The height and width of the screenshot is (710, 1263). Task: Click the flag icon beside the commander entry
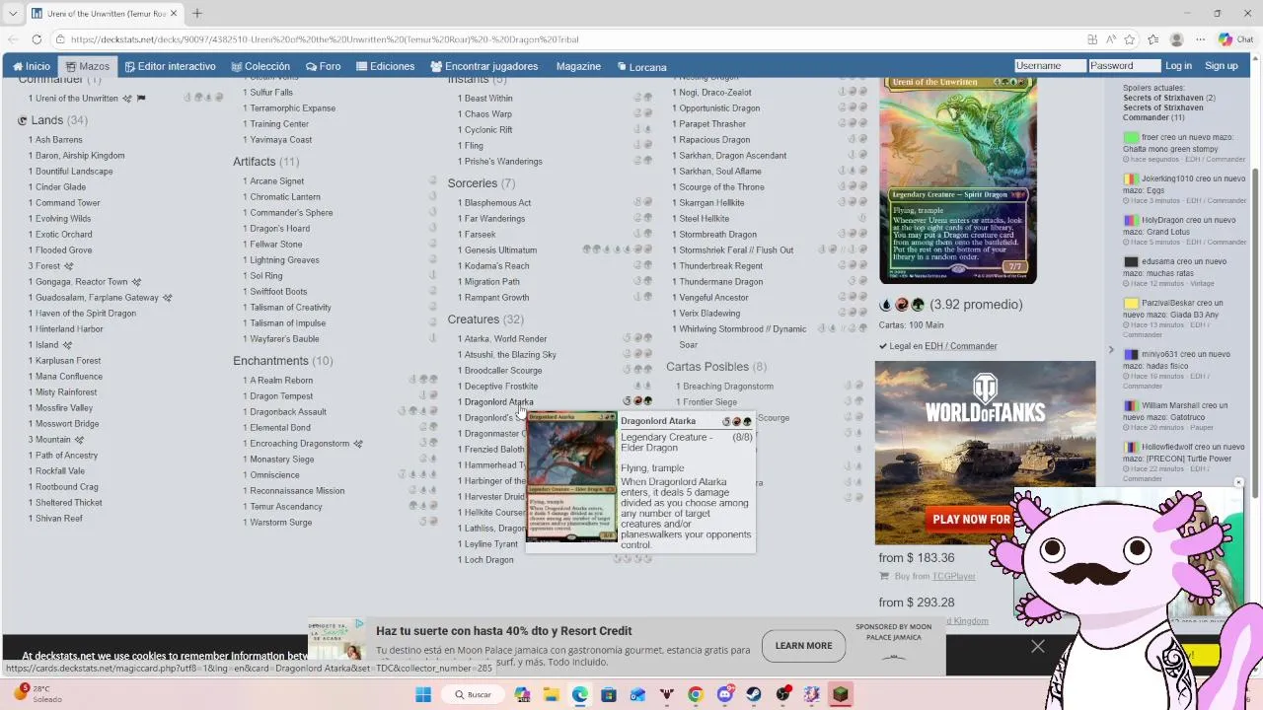click(x=141, y=99)
